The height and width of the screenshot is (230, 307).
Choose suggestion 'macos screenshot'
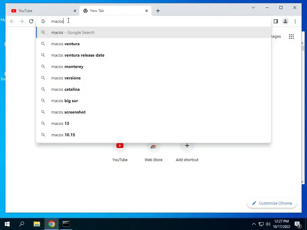(x=153, y=112)
